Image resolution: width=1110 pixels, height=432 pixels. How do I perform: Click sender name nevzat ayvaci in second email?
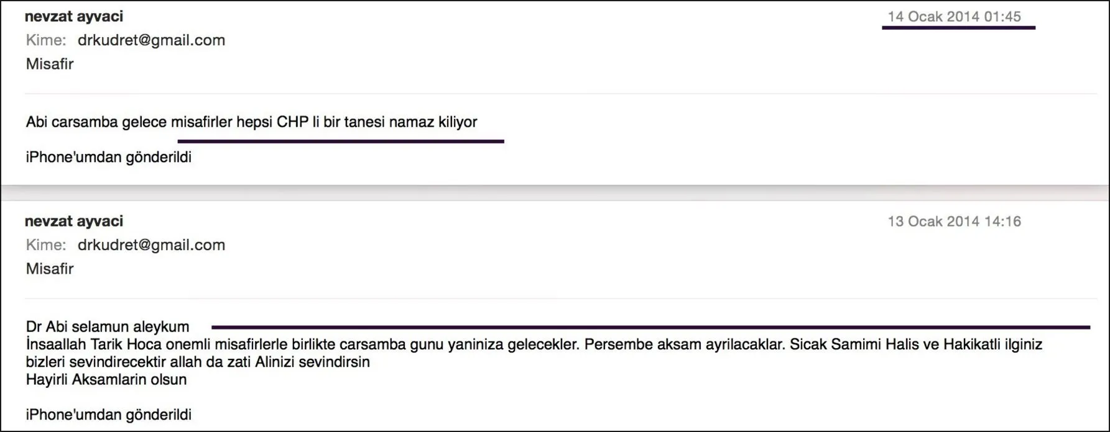(74, 221)
